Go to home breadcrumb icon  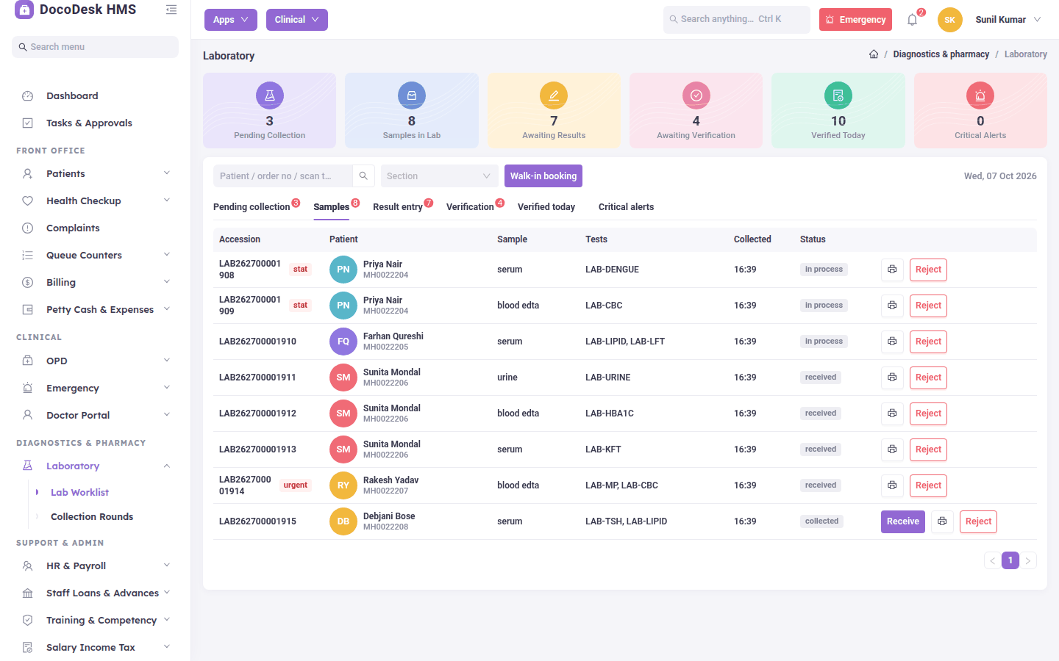[874, 54]
